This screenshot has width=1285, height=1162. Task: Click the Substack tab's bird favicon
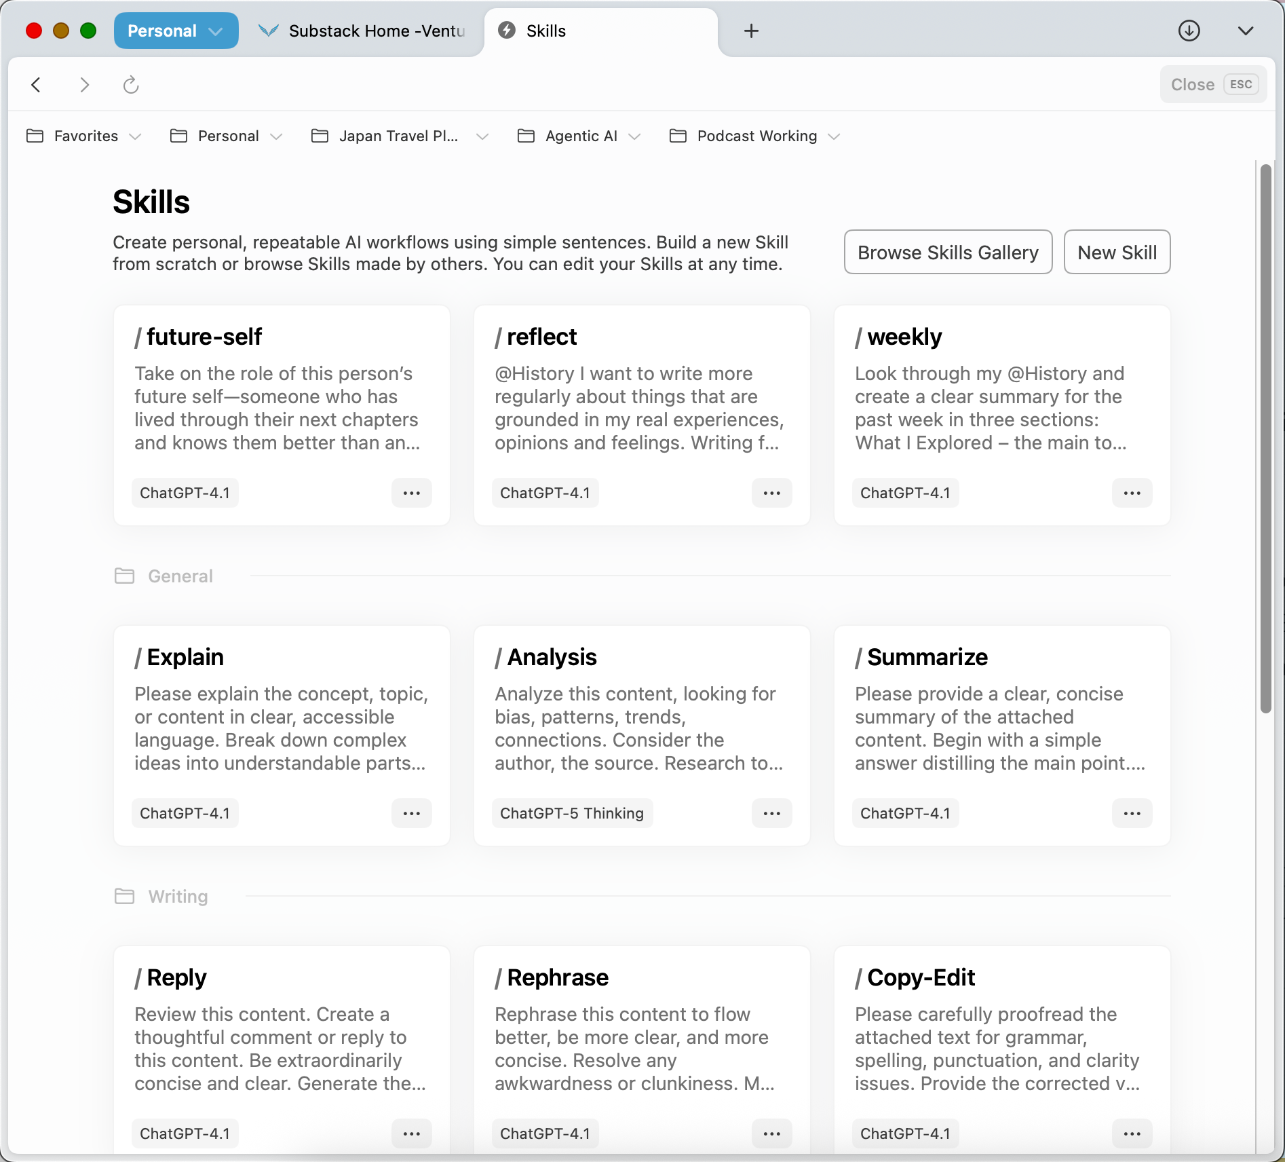(269, 31)
